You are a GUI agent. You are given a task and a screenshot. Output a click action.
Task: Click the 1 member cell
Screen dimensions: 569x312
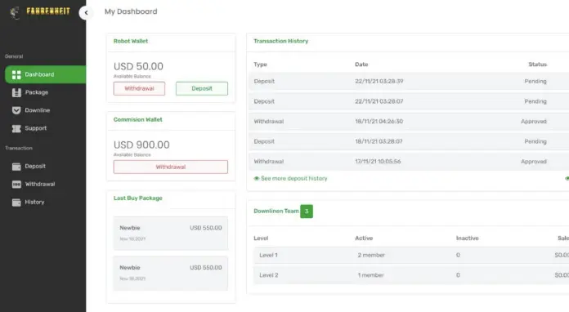(x=370, y=275)
